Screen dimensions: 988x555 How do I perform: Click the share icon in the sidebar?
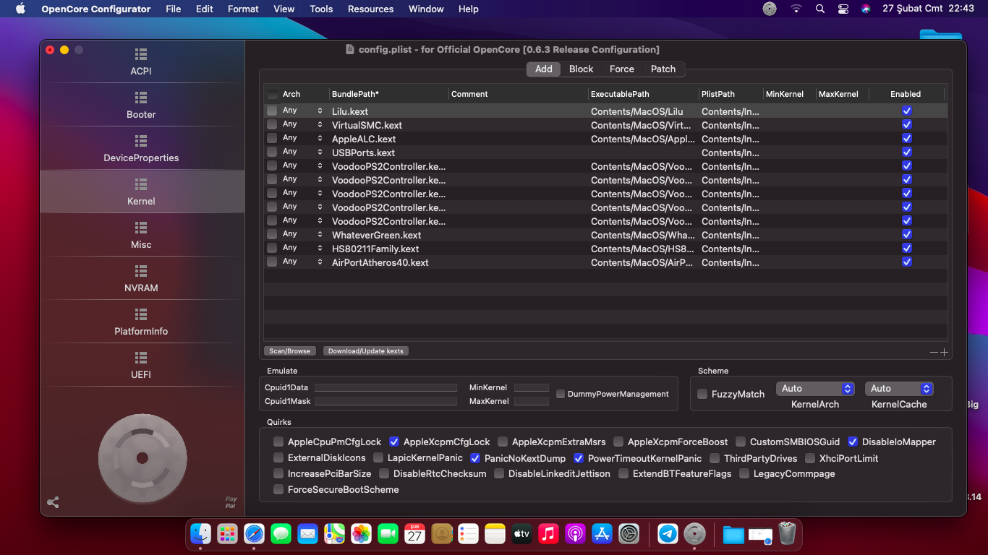click(53, 502)
